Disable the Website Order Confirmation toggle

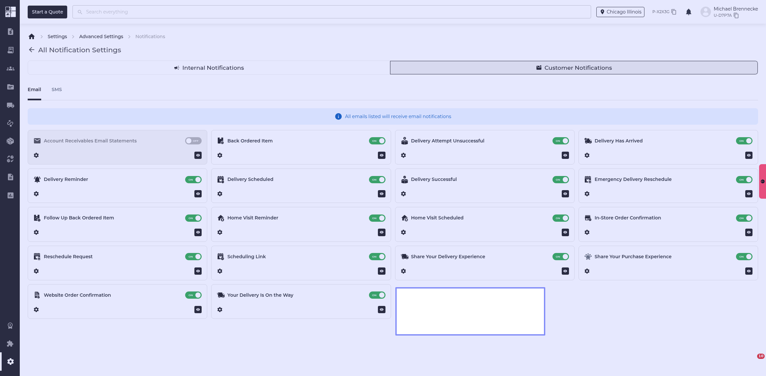(193, 295)
